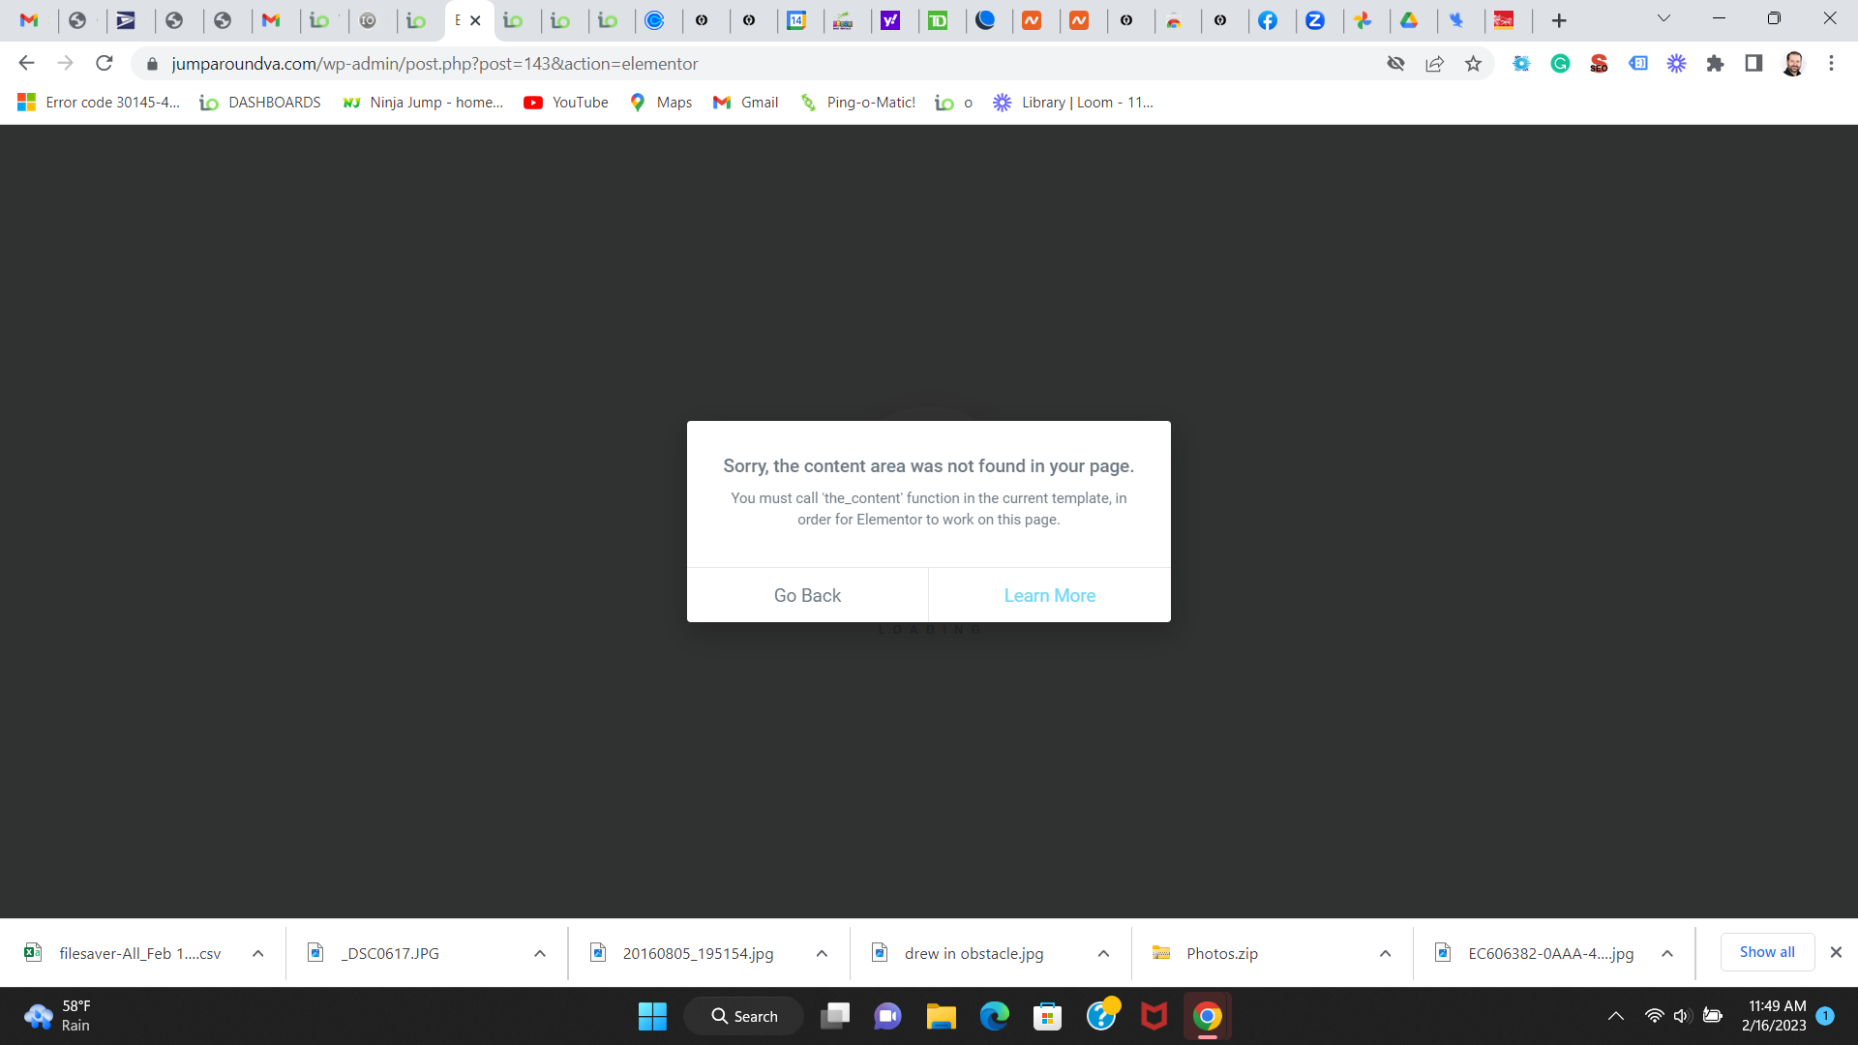This screenshot has height=1045, width=1858.
Task: Reload the current page
Action: [105, 64]
